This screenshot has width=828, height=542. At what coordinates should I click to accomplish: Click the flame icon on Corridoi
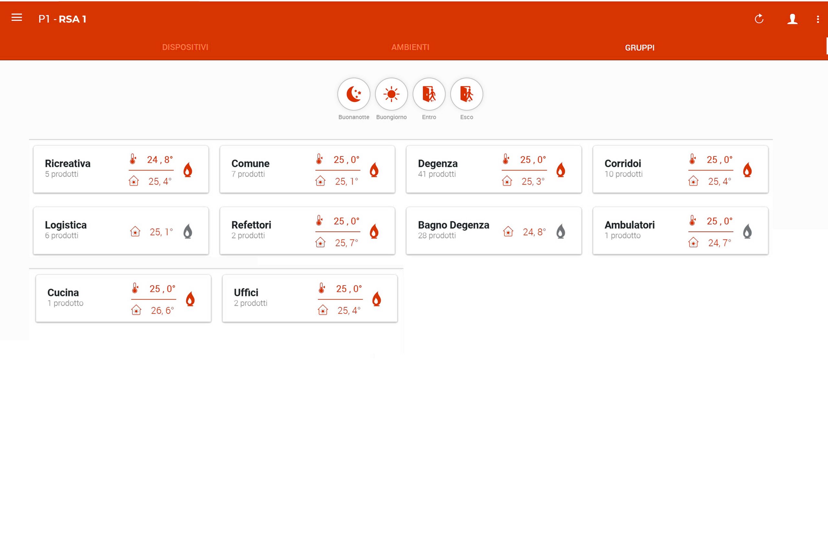747,170
